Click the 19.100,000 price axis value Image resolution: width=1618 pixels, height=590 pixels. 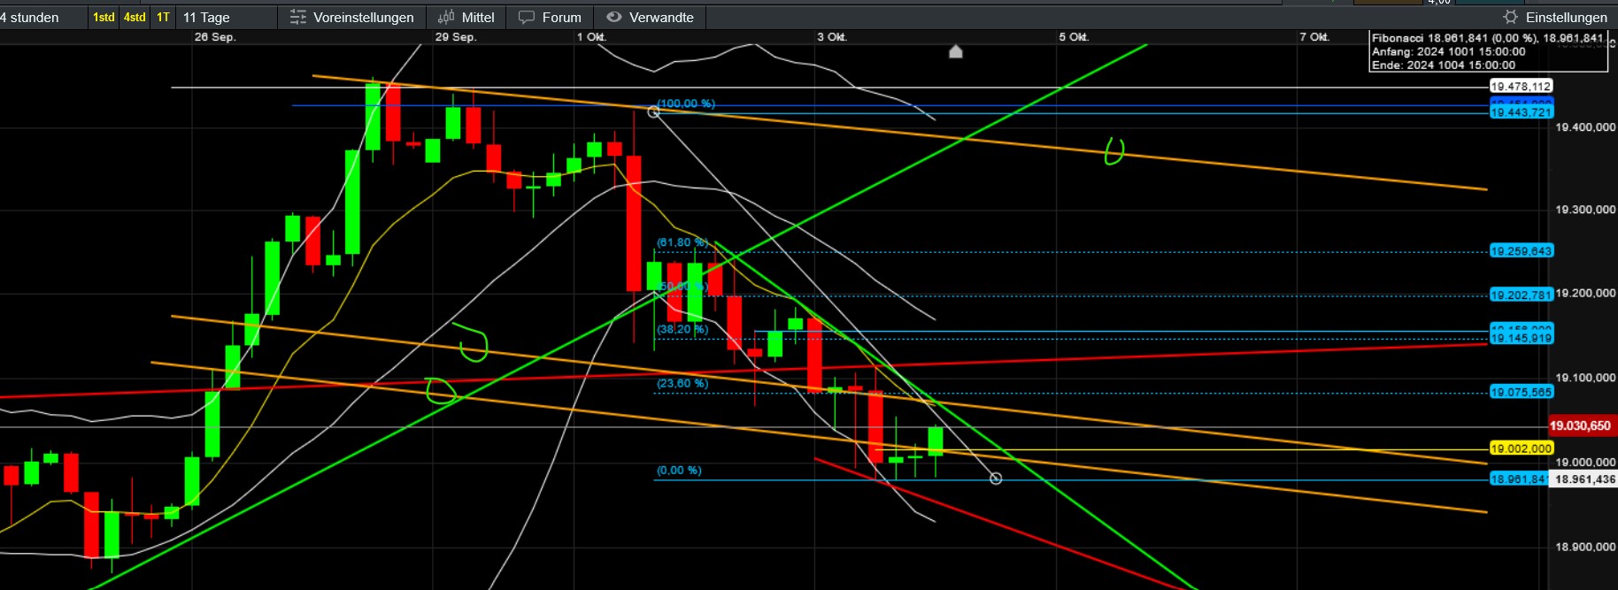tap(1585, 378)
